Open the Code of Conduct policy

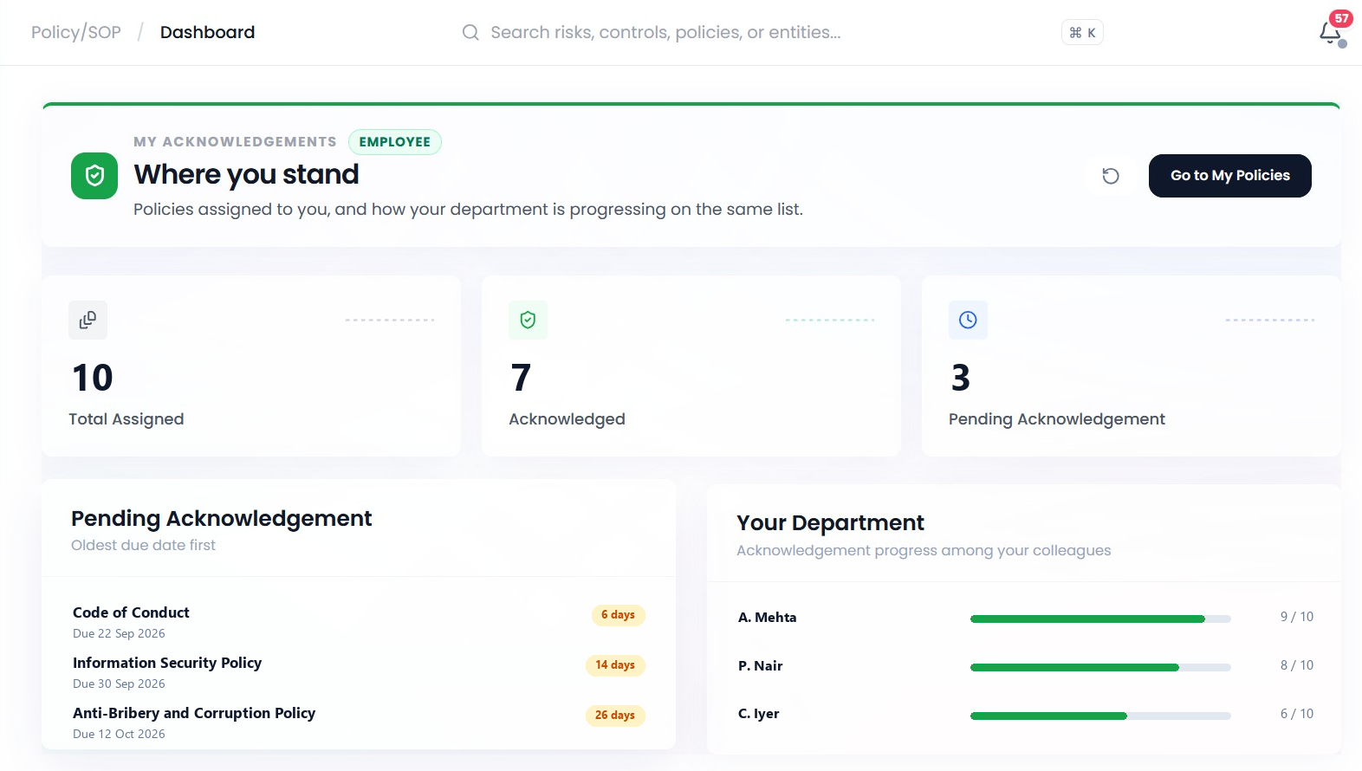pos(131,612)
